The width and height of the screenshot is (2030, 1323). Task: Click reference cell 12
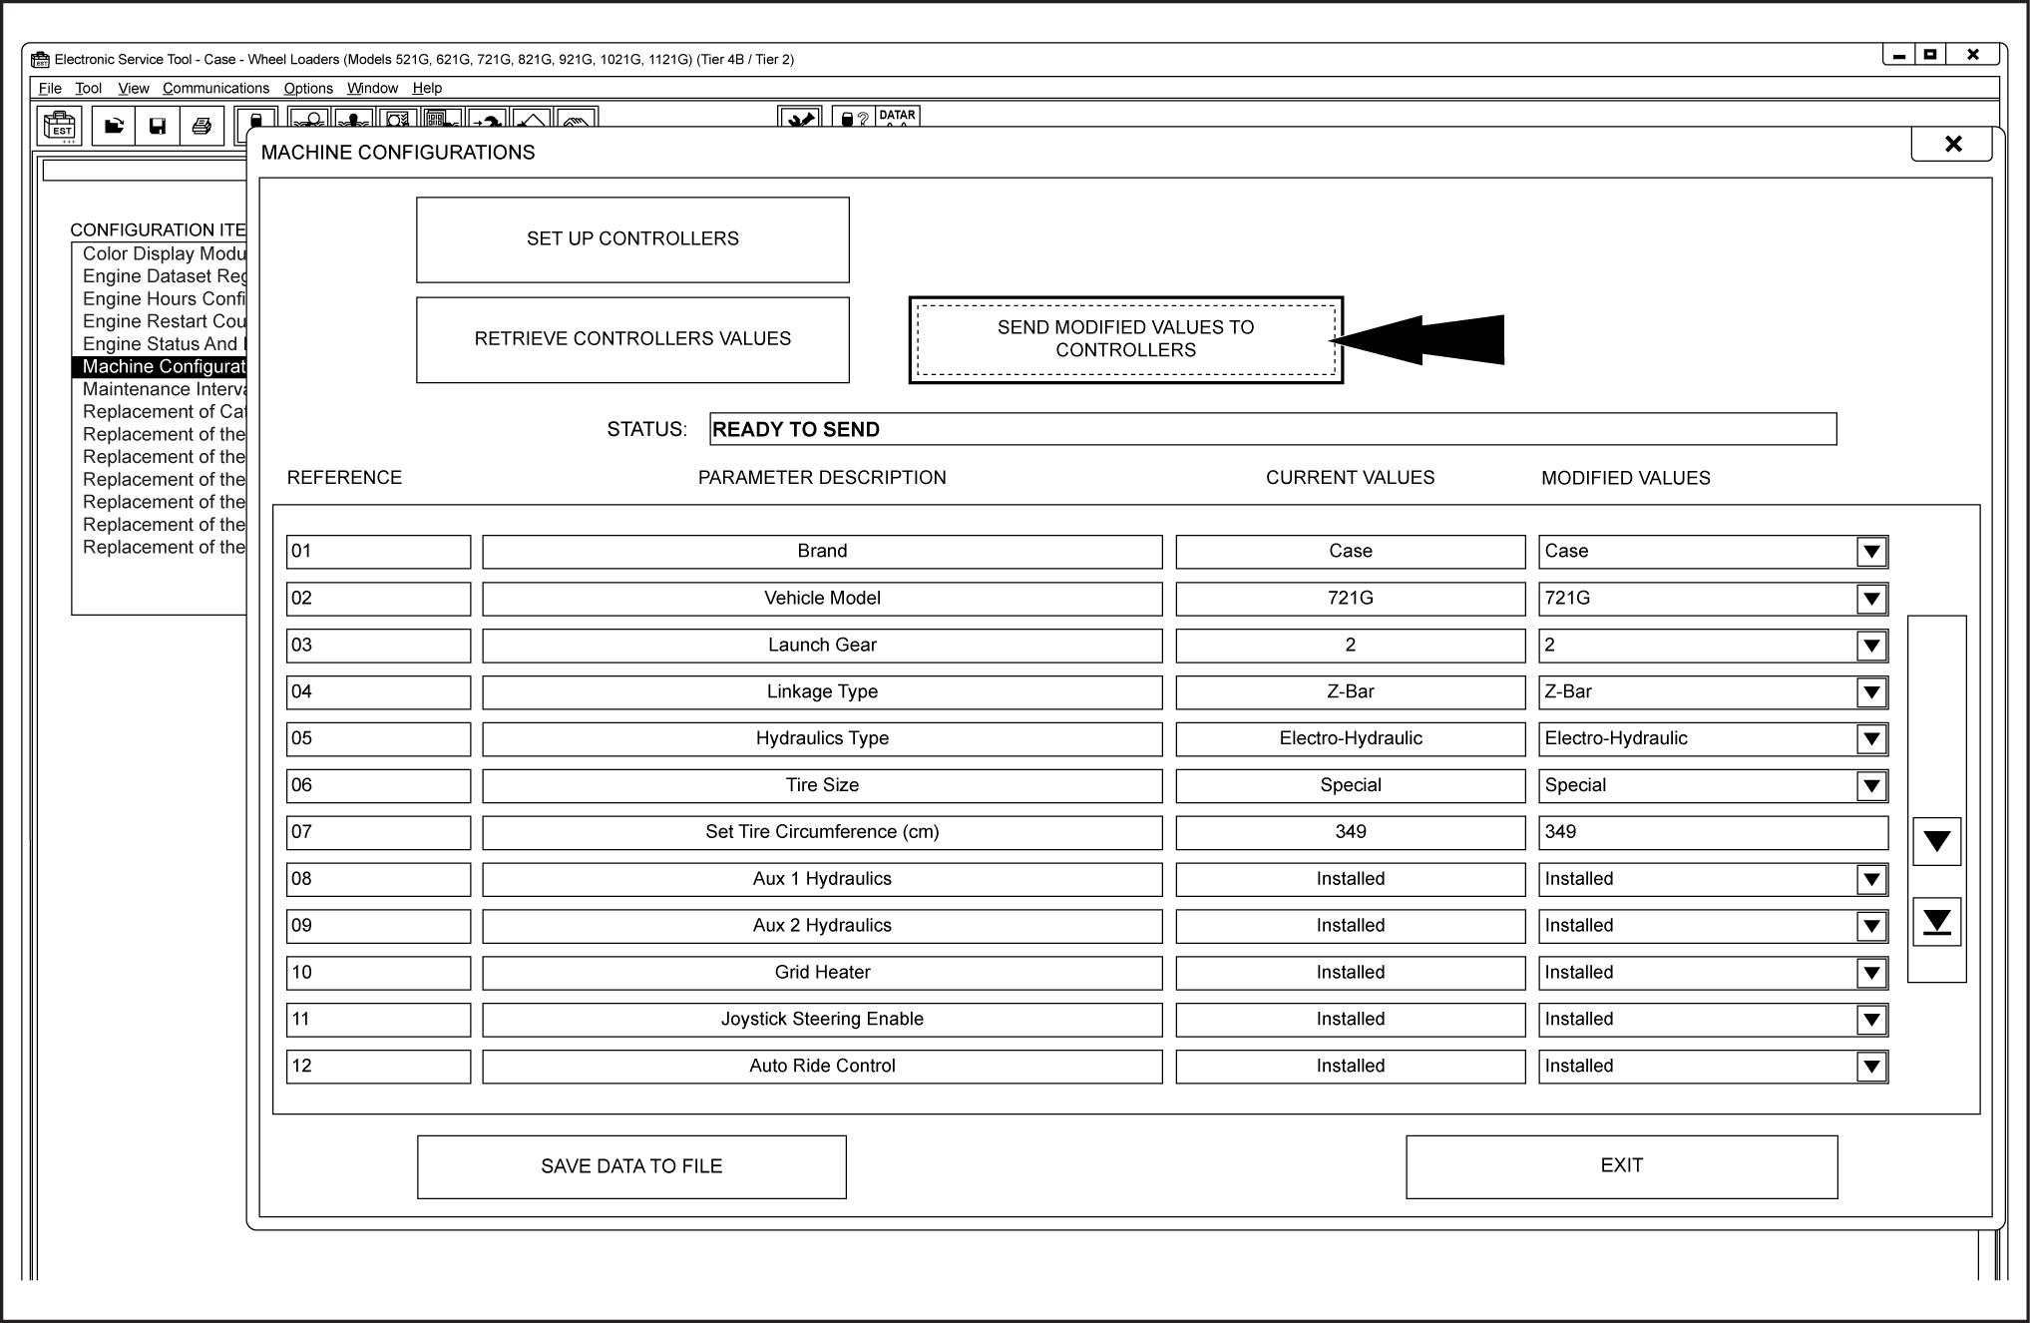click(x=378, y=1067)
